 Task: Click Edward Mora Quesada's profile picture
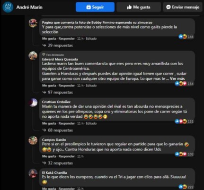pyautogui.click(x=33, y=56)
